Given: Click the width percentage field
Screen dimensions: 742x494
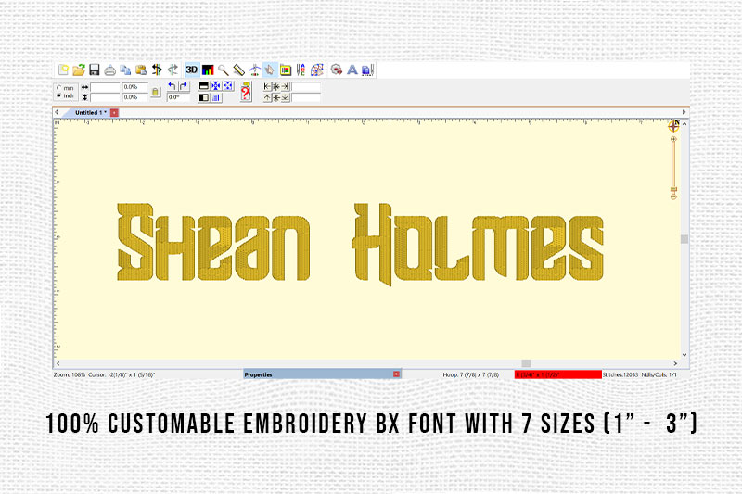Looking at the screenshot, I should 134,87.
